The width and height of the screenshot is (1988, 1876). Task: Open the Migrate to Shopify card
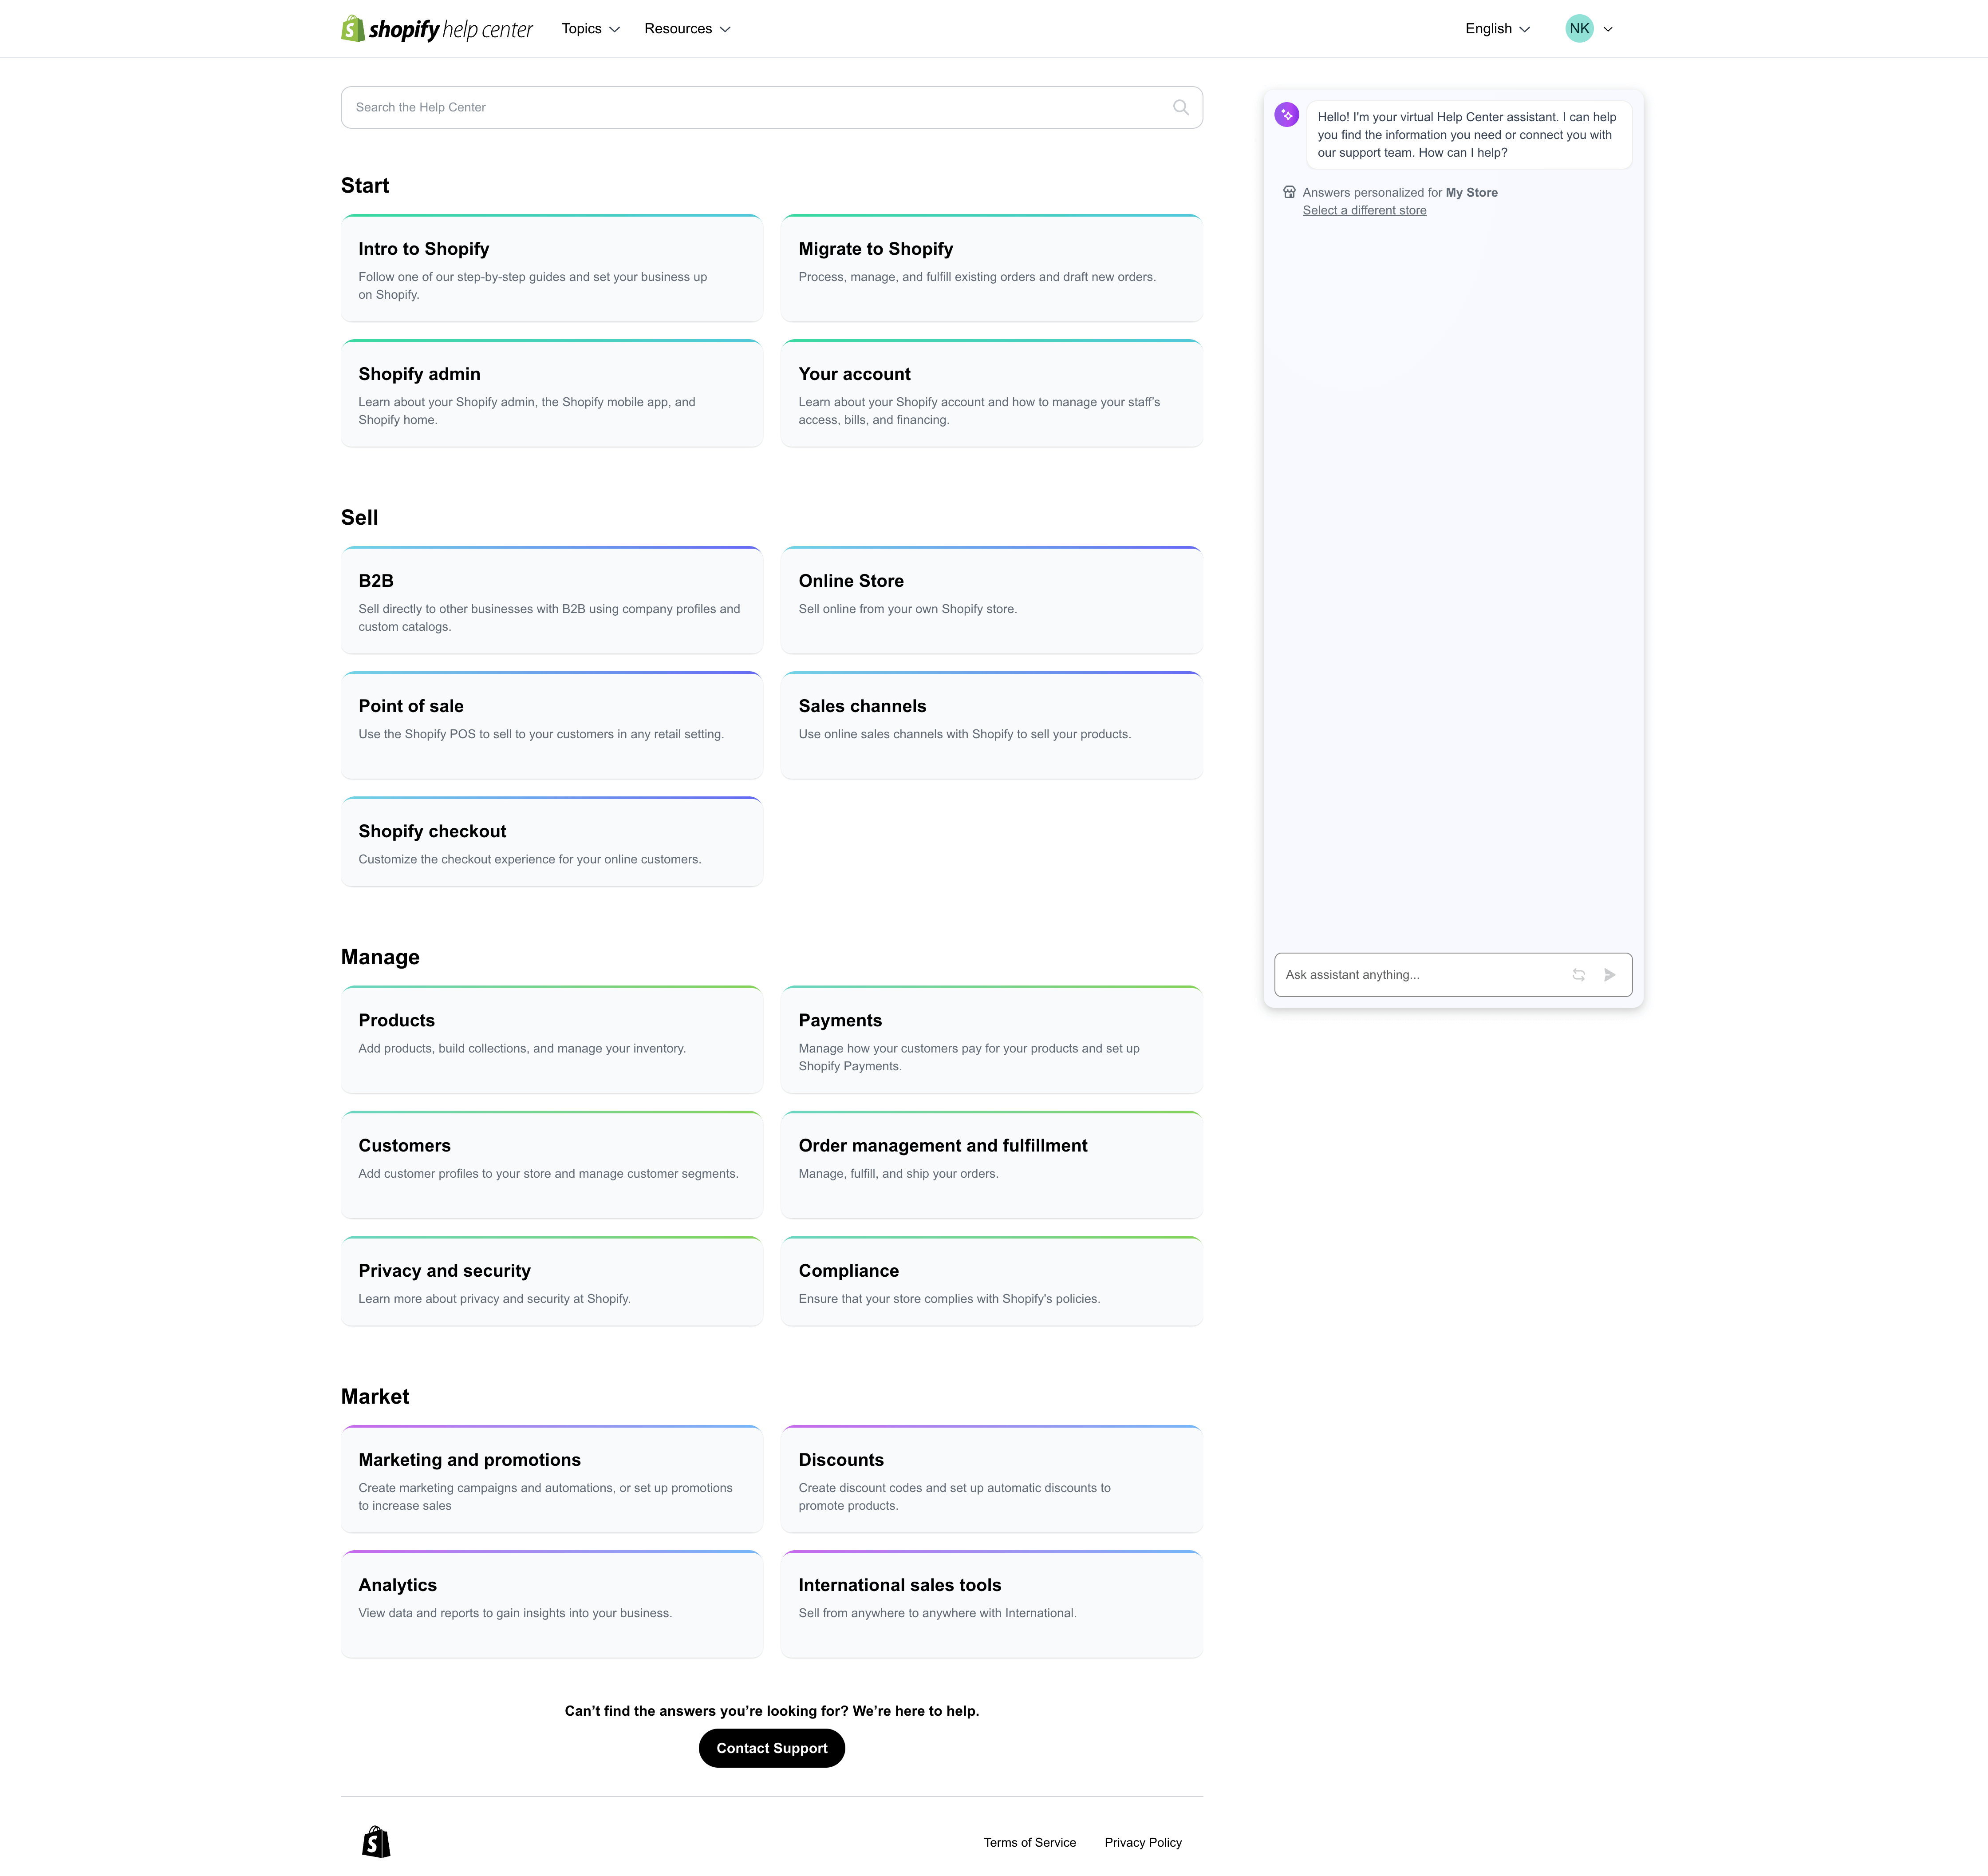(992, 268)
